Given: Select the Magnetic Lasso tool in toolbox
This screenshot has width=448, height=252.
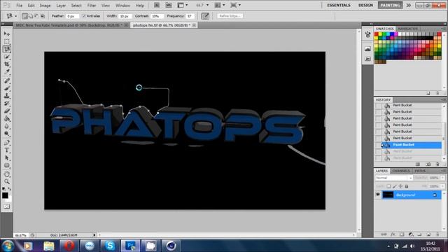Looking at the screenshot, I should (7, 49).
